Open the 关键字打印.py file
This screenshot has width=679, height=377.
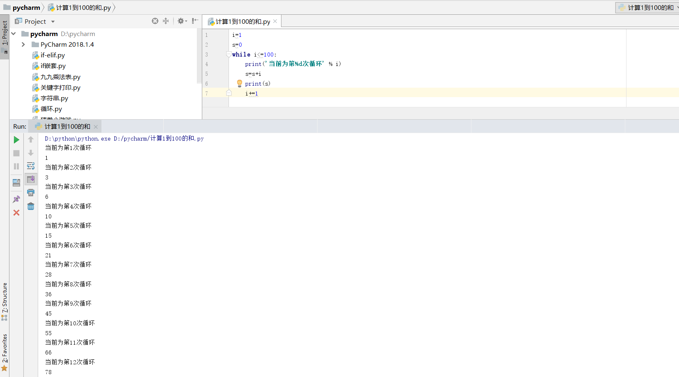[60, 88]
